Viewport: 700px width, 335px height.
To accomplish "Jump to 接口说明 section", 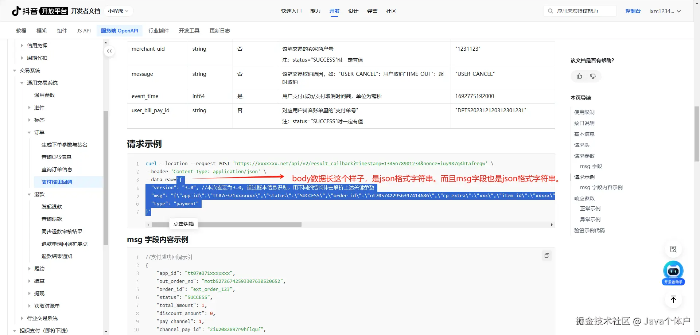I will (x=584, y=123).
